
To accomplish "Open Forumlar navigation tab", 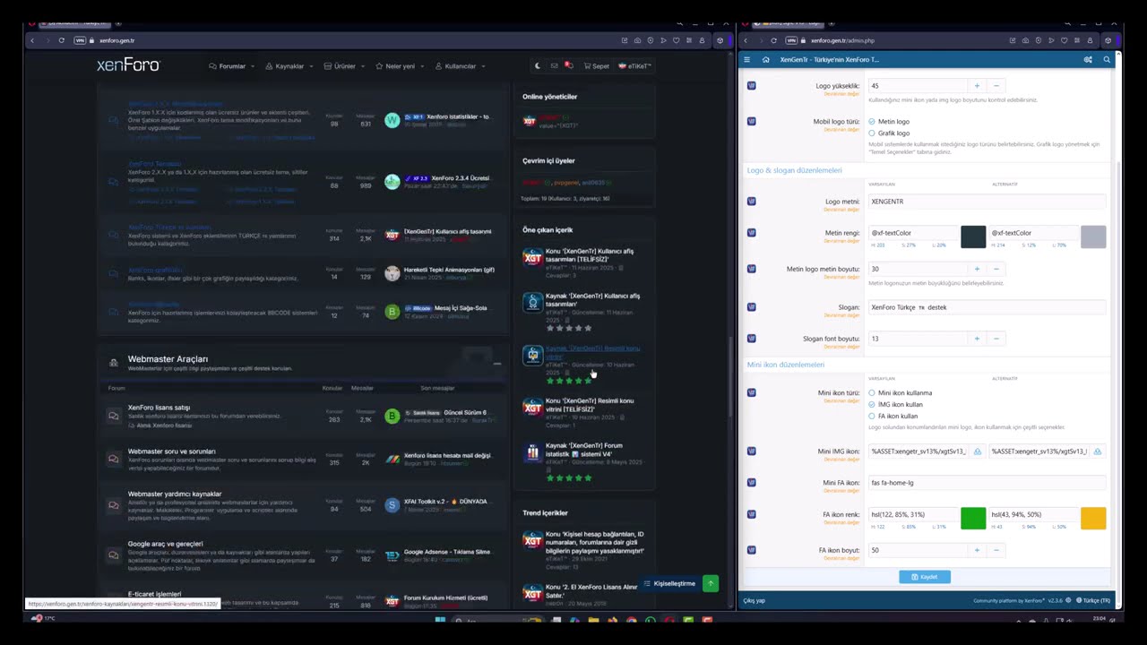I will point(228,66).
